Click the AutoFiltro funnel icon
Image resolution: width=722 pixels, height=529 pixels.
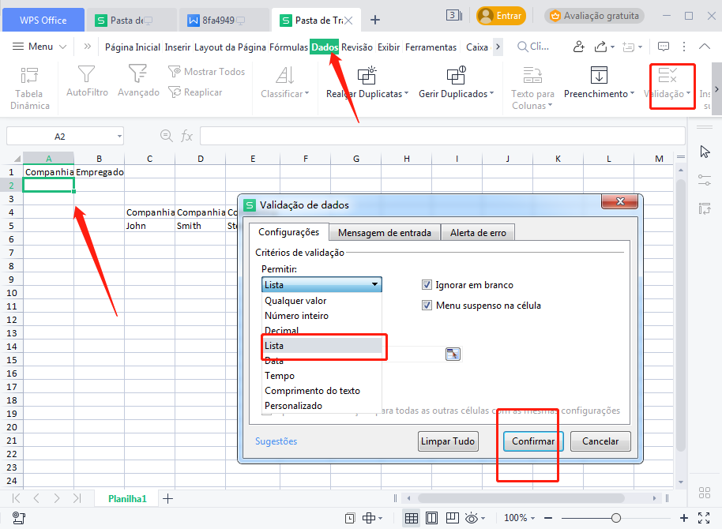click(87, 75)
